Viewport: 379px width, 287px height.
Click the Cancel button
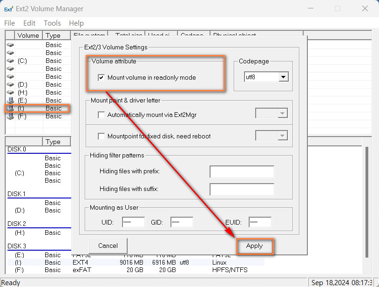click(108, 246)
